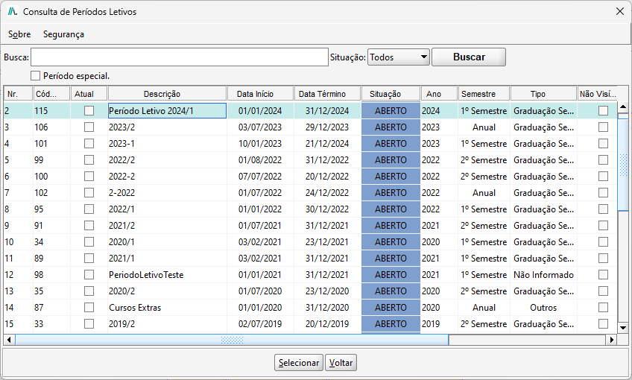Click the horizontal scrollbar thumb
This screenshot has height=380, width=632.
click(232, 340)
